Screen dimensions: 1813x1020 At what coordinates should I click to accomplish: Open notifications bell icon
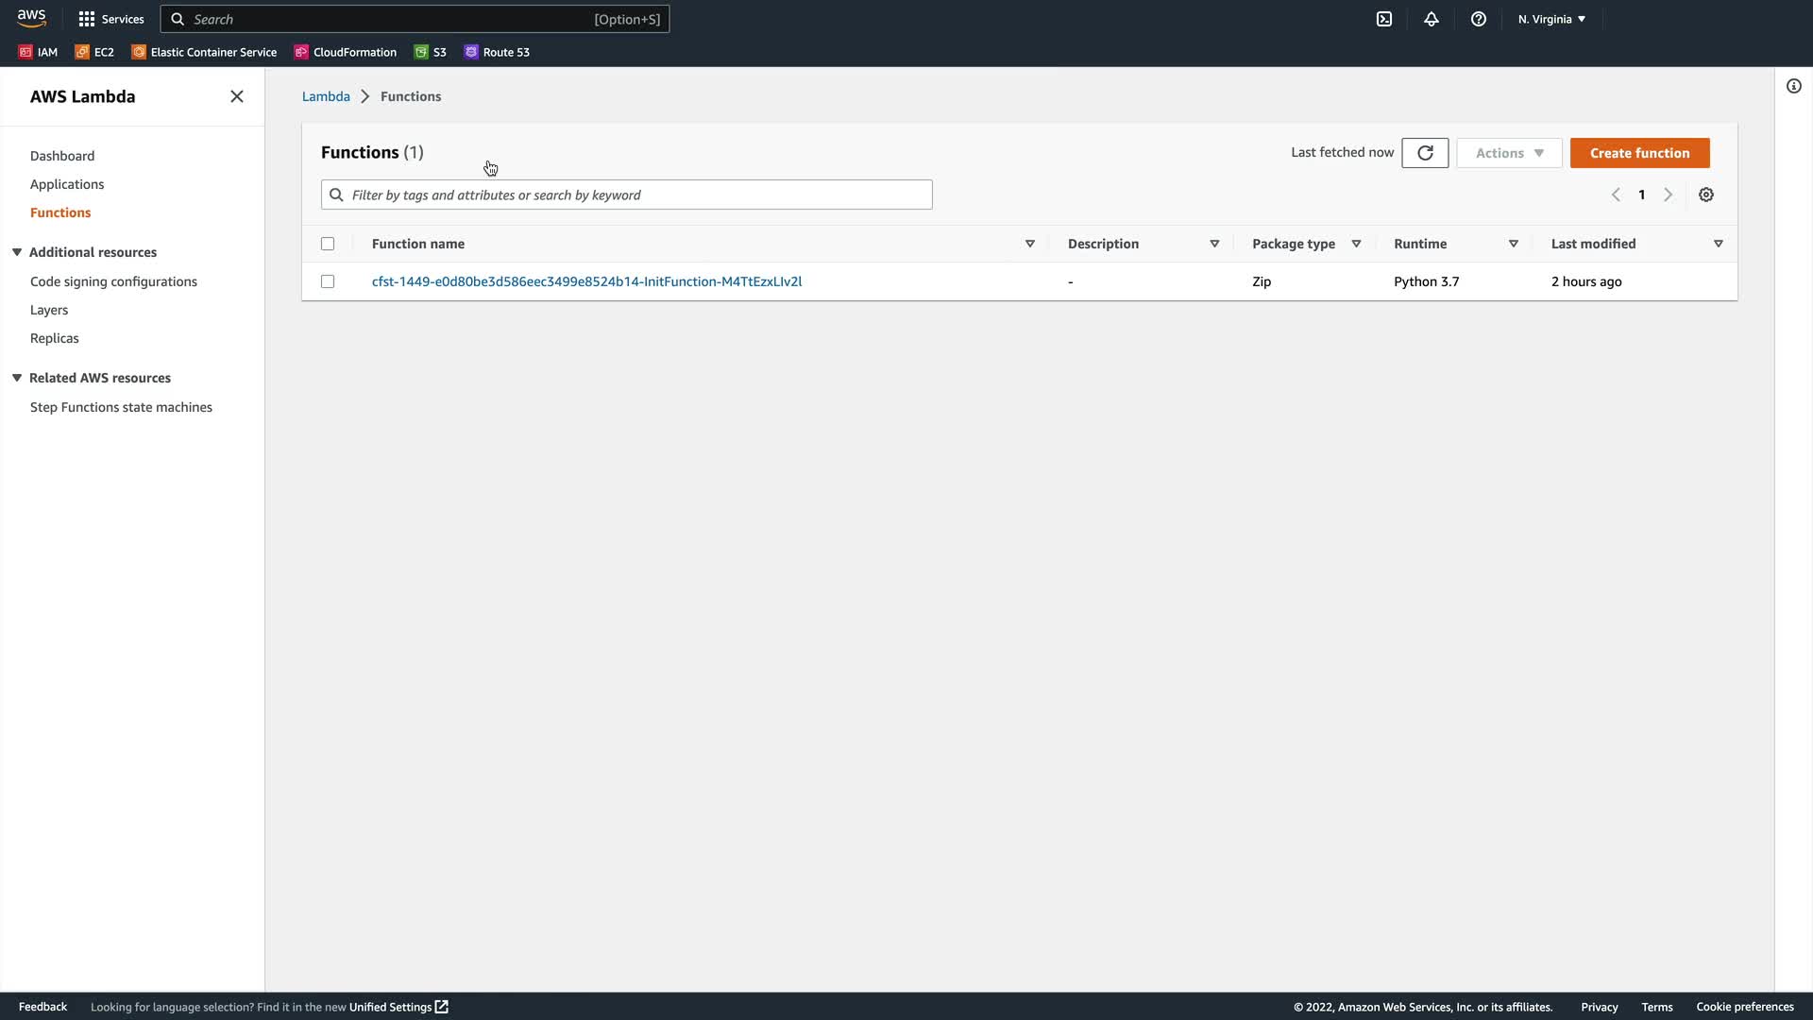[x=1432, y=19]
